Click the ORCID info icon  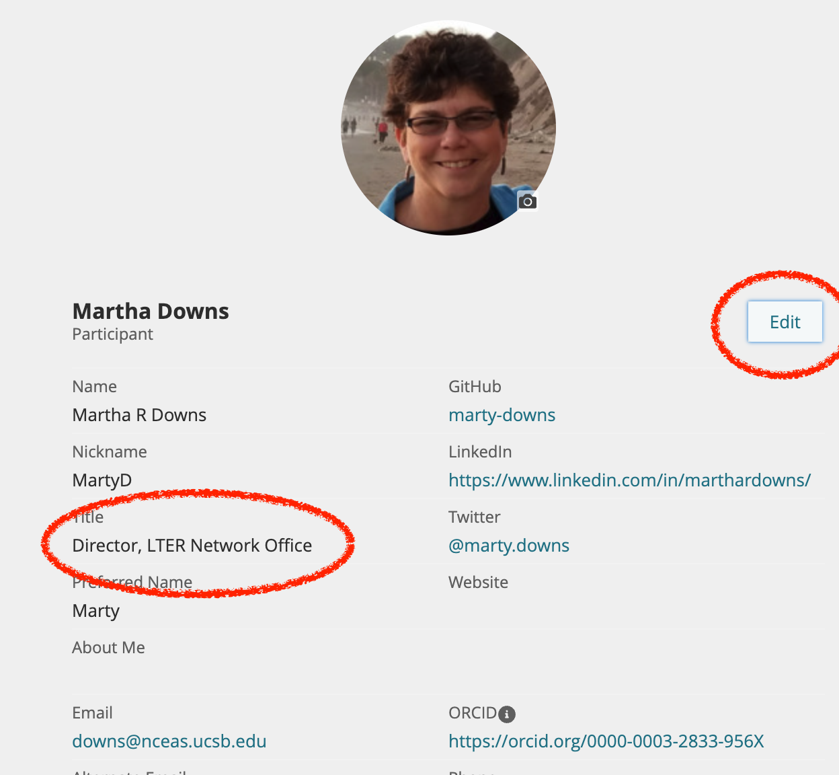tap(508, 714)
